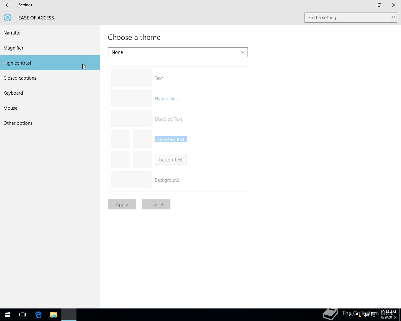
Task: Click the Choose a theme heading
Action: (134, 37)
